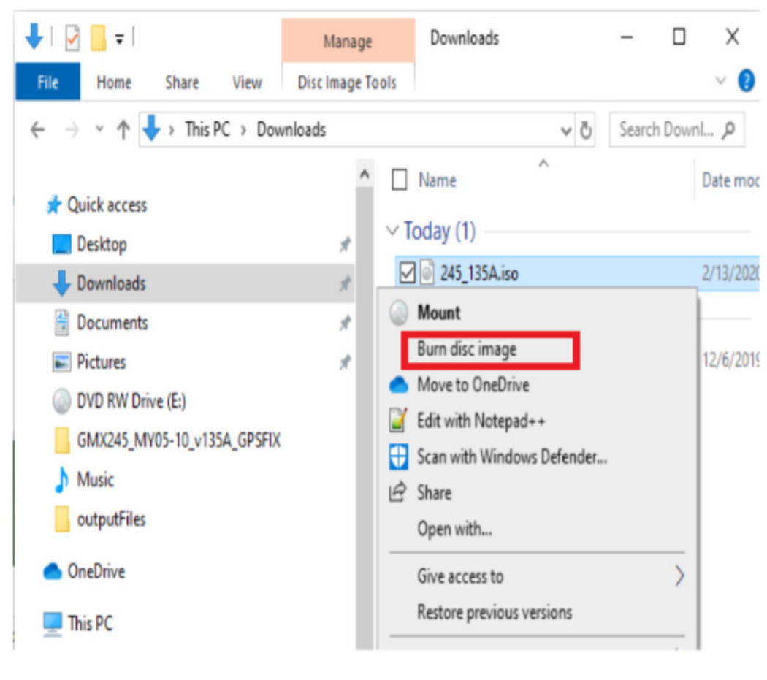
Task: Click the Up one level arrow
Action: [123, 130]
